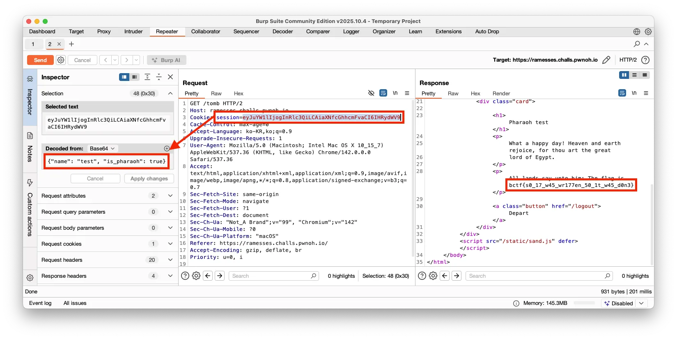
Task: Open Request search settings gear
Action: (196, 276)
